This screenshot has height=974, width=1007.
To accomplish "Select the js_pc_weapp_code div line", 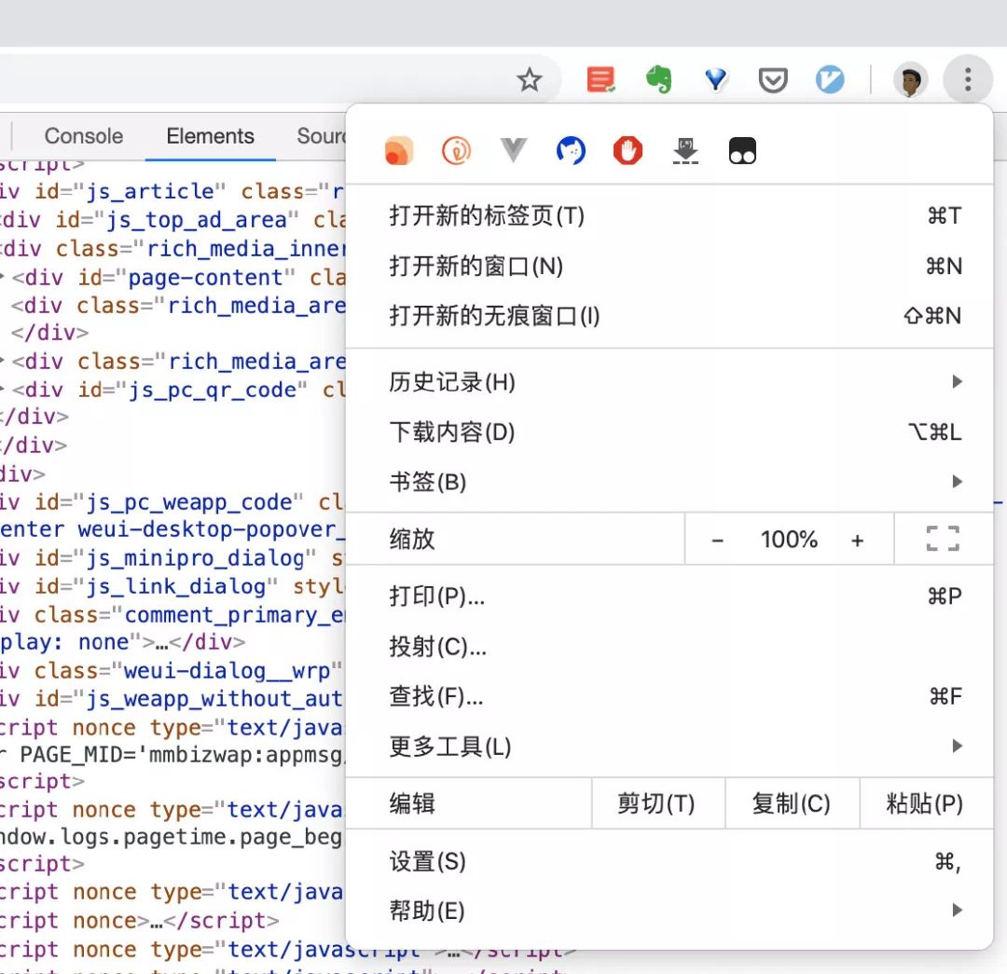I will pyautogui.click(x=172, y=501).
